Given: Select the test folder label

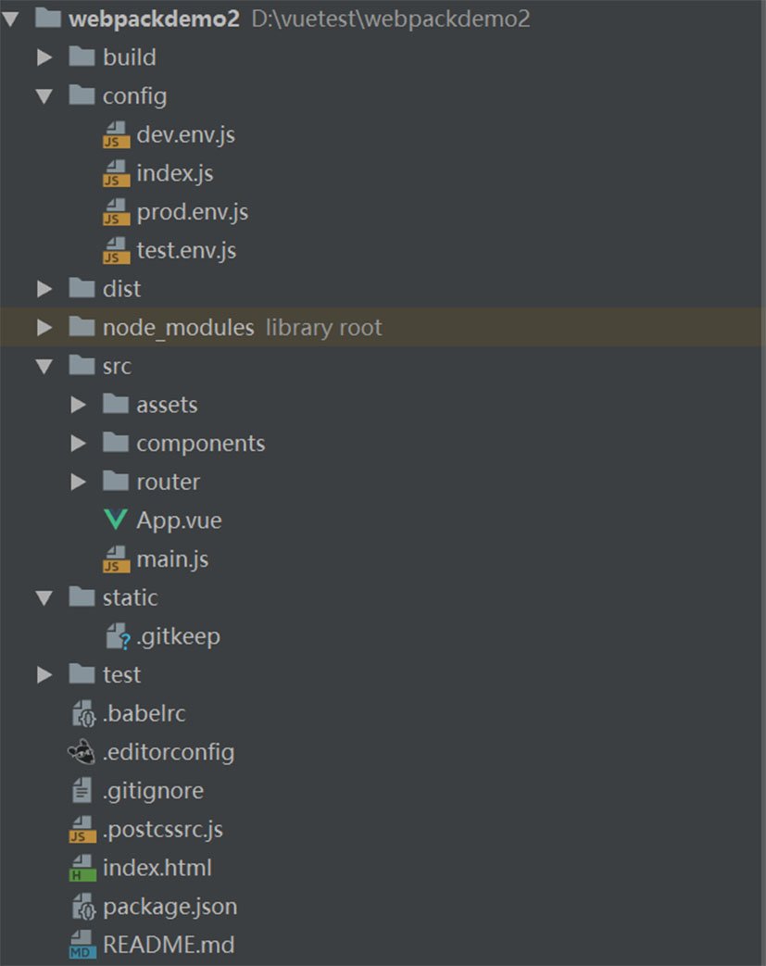Looking at the screenshot, I should [121, 675].
